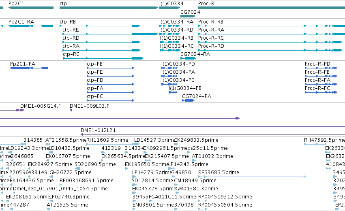Click EST SD20690.5prime label
The image size is (345, 211).
click(x=95, y=164)
